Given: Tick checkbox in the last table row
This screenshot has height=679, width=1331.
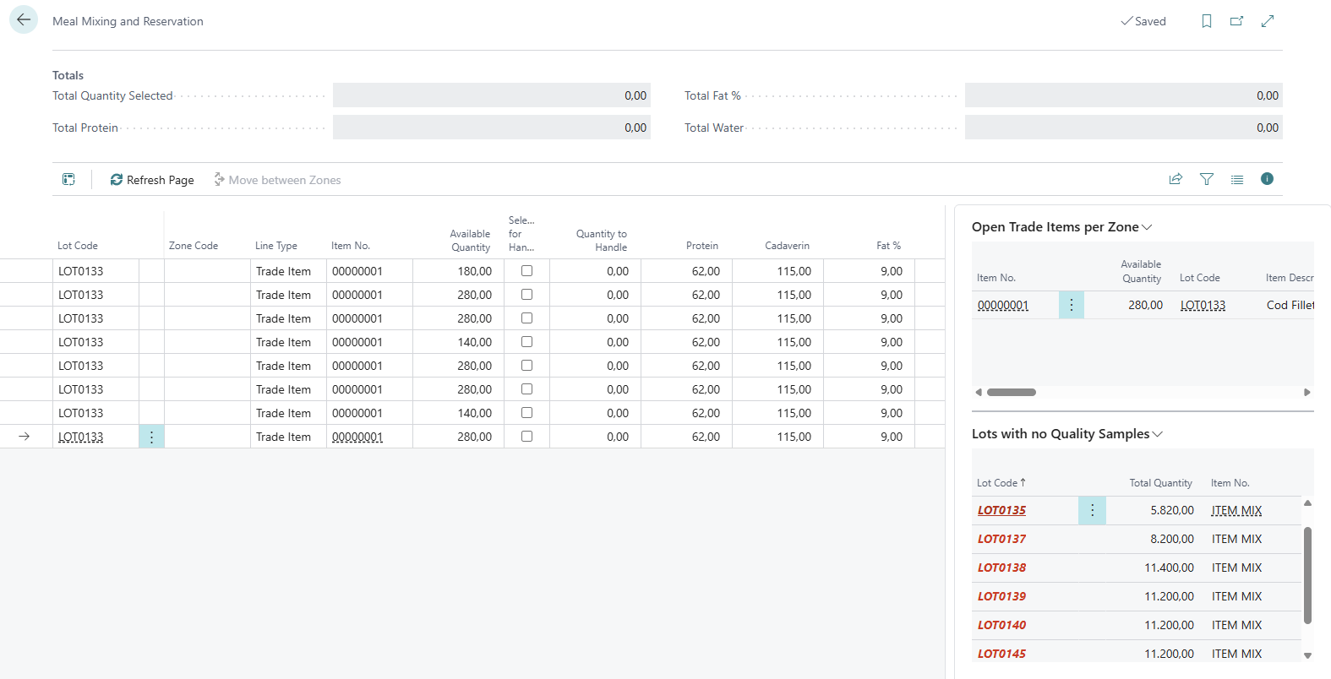Looking at the screenshot, I should point(526,437).
